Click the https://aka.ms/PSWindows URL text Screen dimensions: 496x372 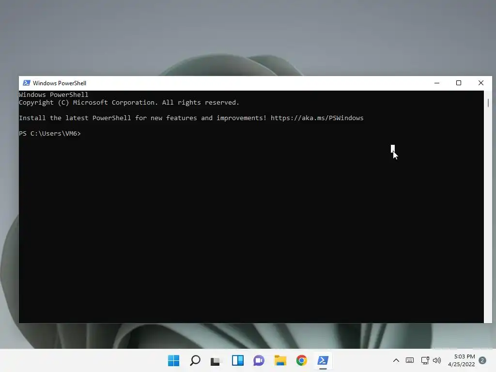pyautogui.click(x=317, y=118)
